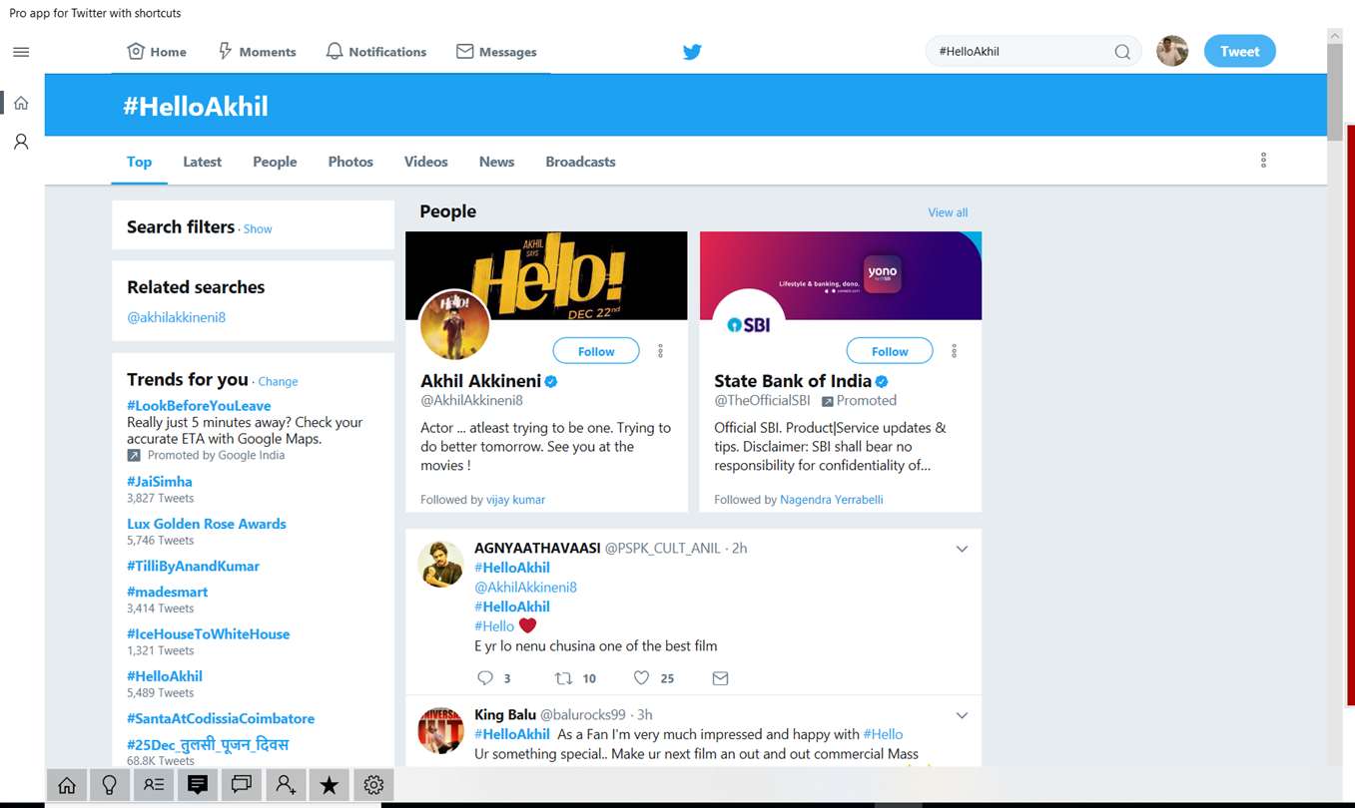This screenshot has height=808, width=1355.
Task: Switch to the Photos tab
Action: coord(350,162)
